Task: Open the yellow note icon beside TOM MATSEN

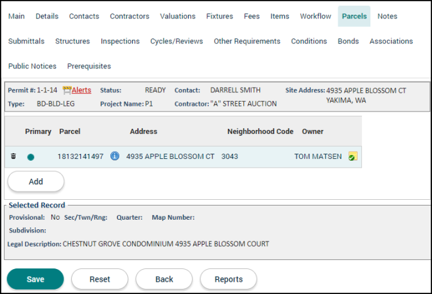Action: (352, 156)
